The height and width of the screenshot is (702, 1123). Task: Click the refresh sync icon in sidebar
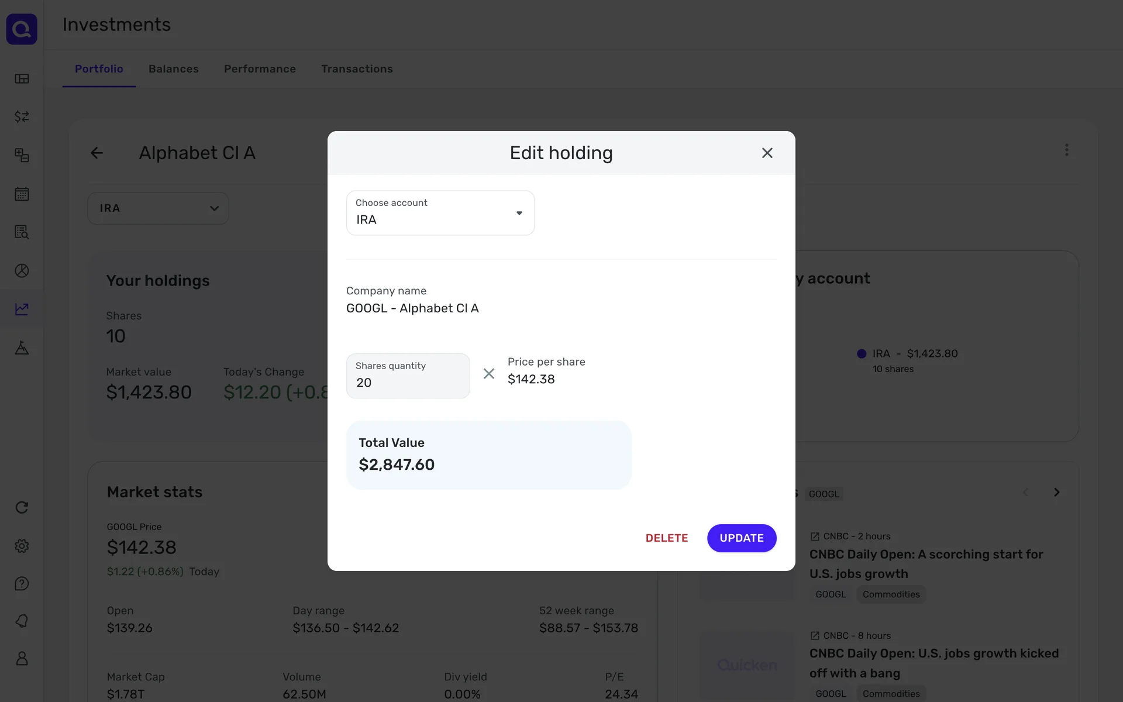pos(22,507)
